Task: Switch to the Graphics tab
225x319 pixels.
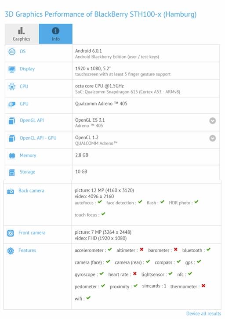Action: 22,34
